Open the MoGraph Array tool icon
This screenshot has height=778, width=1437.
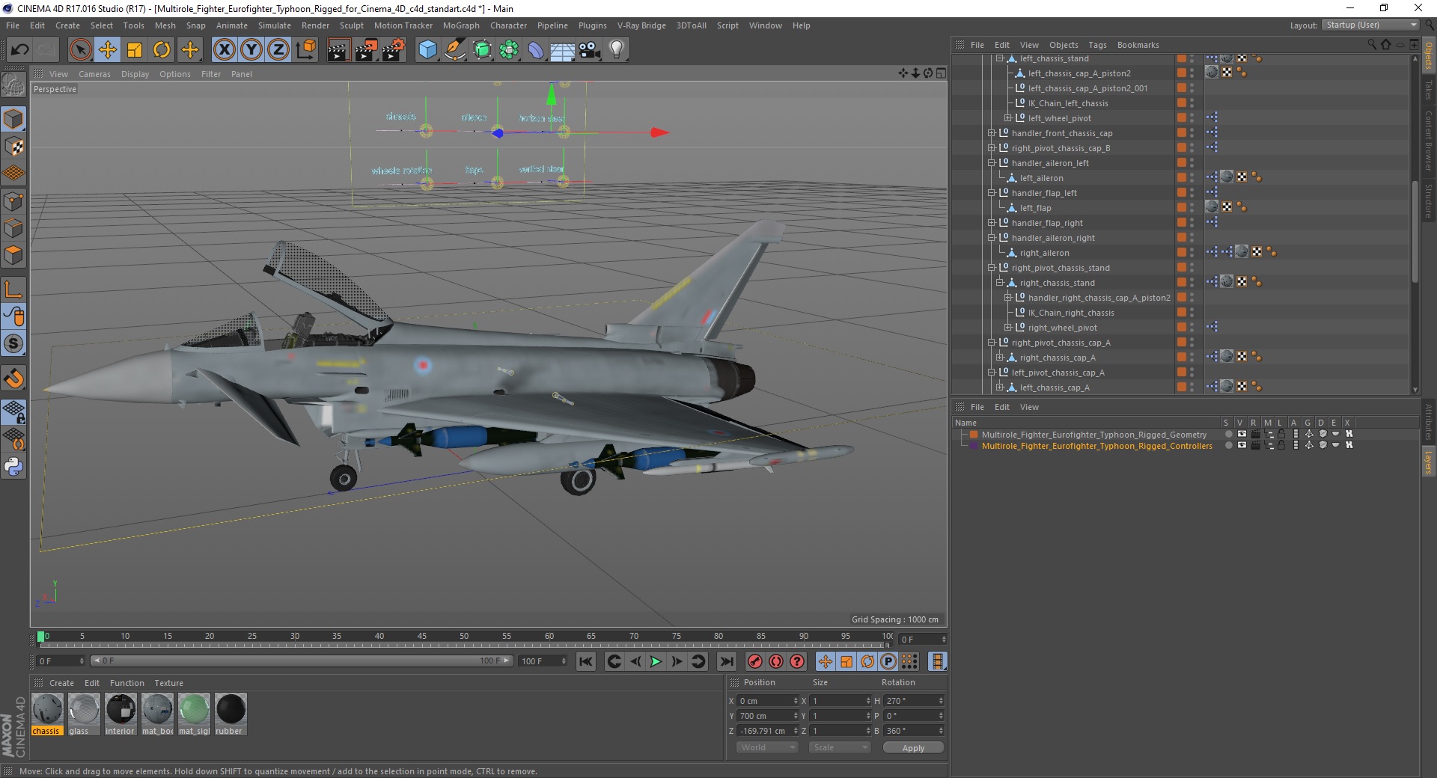pyautogui.click(x=509, y=50)
